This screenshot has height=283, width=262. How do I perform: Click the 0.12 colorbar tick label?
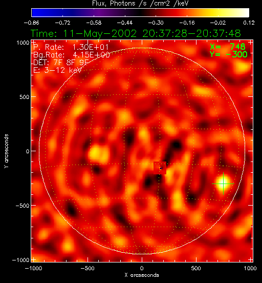tap(249, 23)
